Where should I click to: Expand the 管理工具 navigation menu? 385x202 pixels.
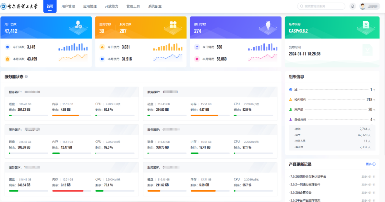[x=133, y=6]
